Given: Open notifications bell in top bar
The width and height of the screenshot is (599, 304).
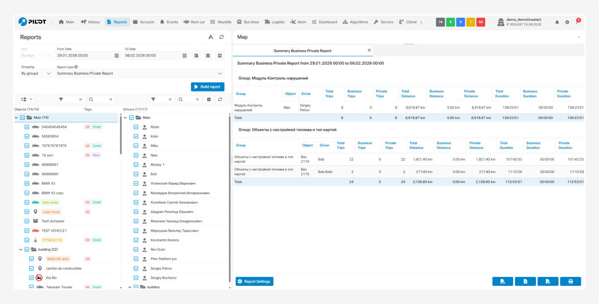Looking at the screenshot, I should click(557, 22).
